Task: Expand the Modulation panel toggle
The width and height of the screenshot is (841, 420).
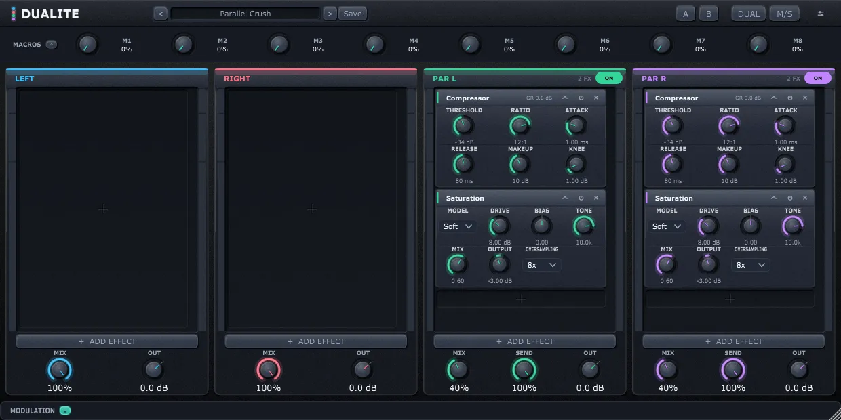Action: (x=65, y=411)
